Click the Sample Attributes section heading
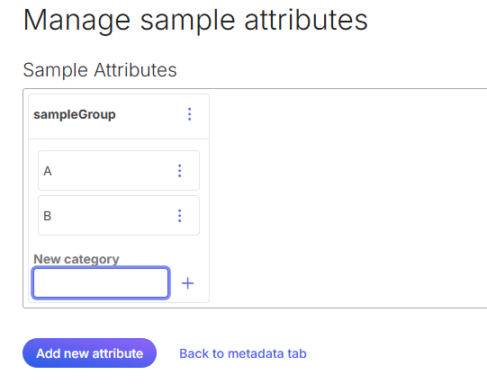487x384 pixels. pyautogui.click(x=100, y=70)
